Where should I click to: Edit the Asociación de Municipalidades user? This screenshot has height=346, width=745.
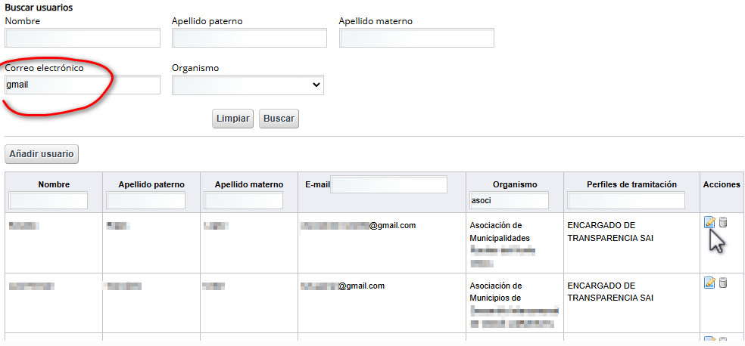709,222
